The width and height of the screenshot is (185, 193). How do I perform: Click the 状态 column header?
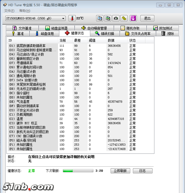coord(136,40)
